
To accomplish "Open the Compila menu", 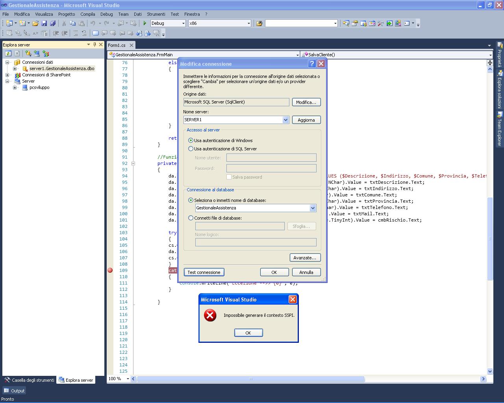I will [x=88, y=14].
